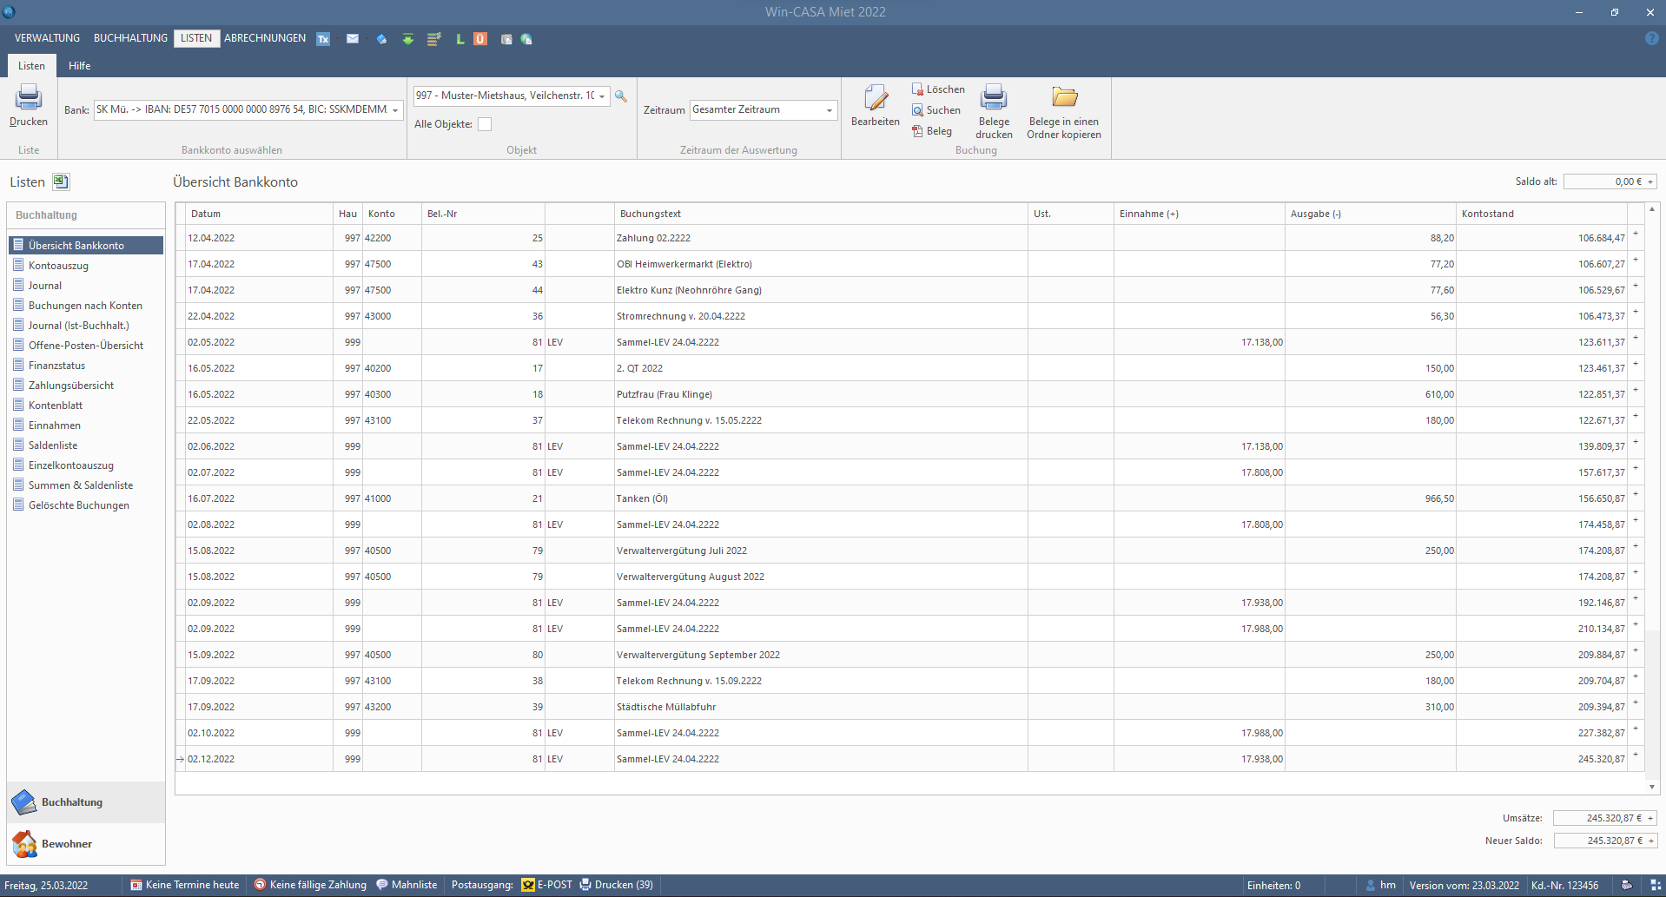
Task: Click the green L icon
Action: click(x=459, y=39)
